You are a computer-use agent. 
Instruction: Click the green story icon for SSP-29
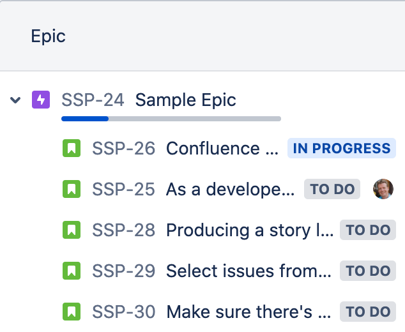[72, 271]
